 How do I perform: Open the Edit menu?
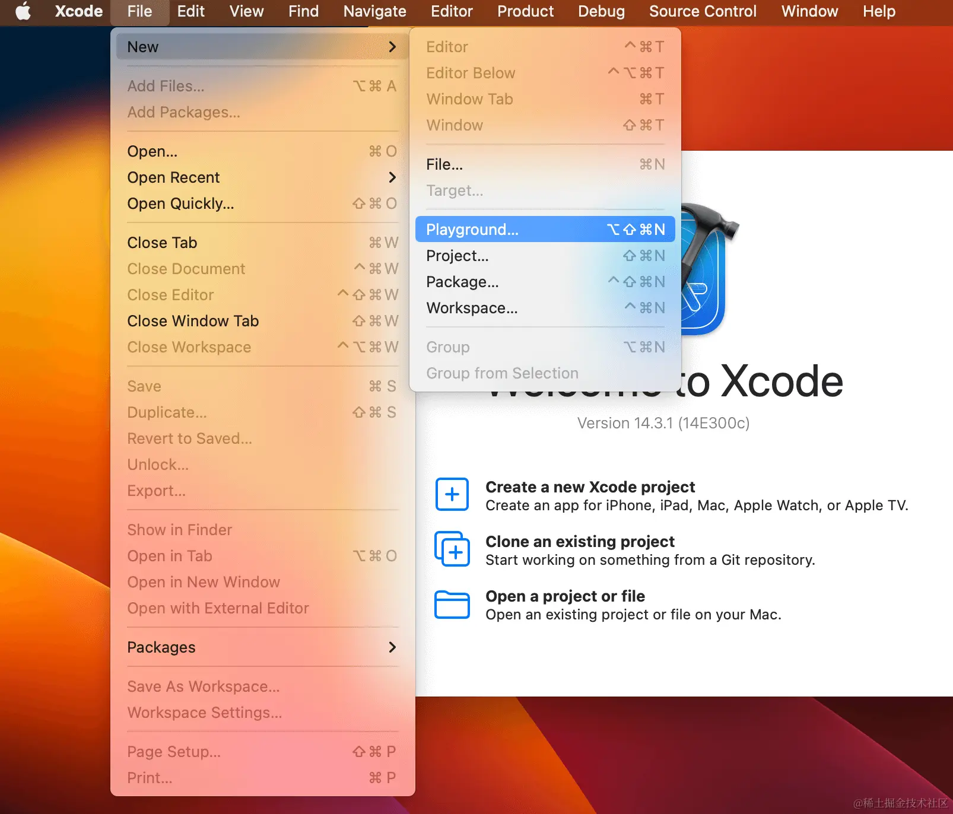(x=191, y=11)
